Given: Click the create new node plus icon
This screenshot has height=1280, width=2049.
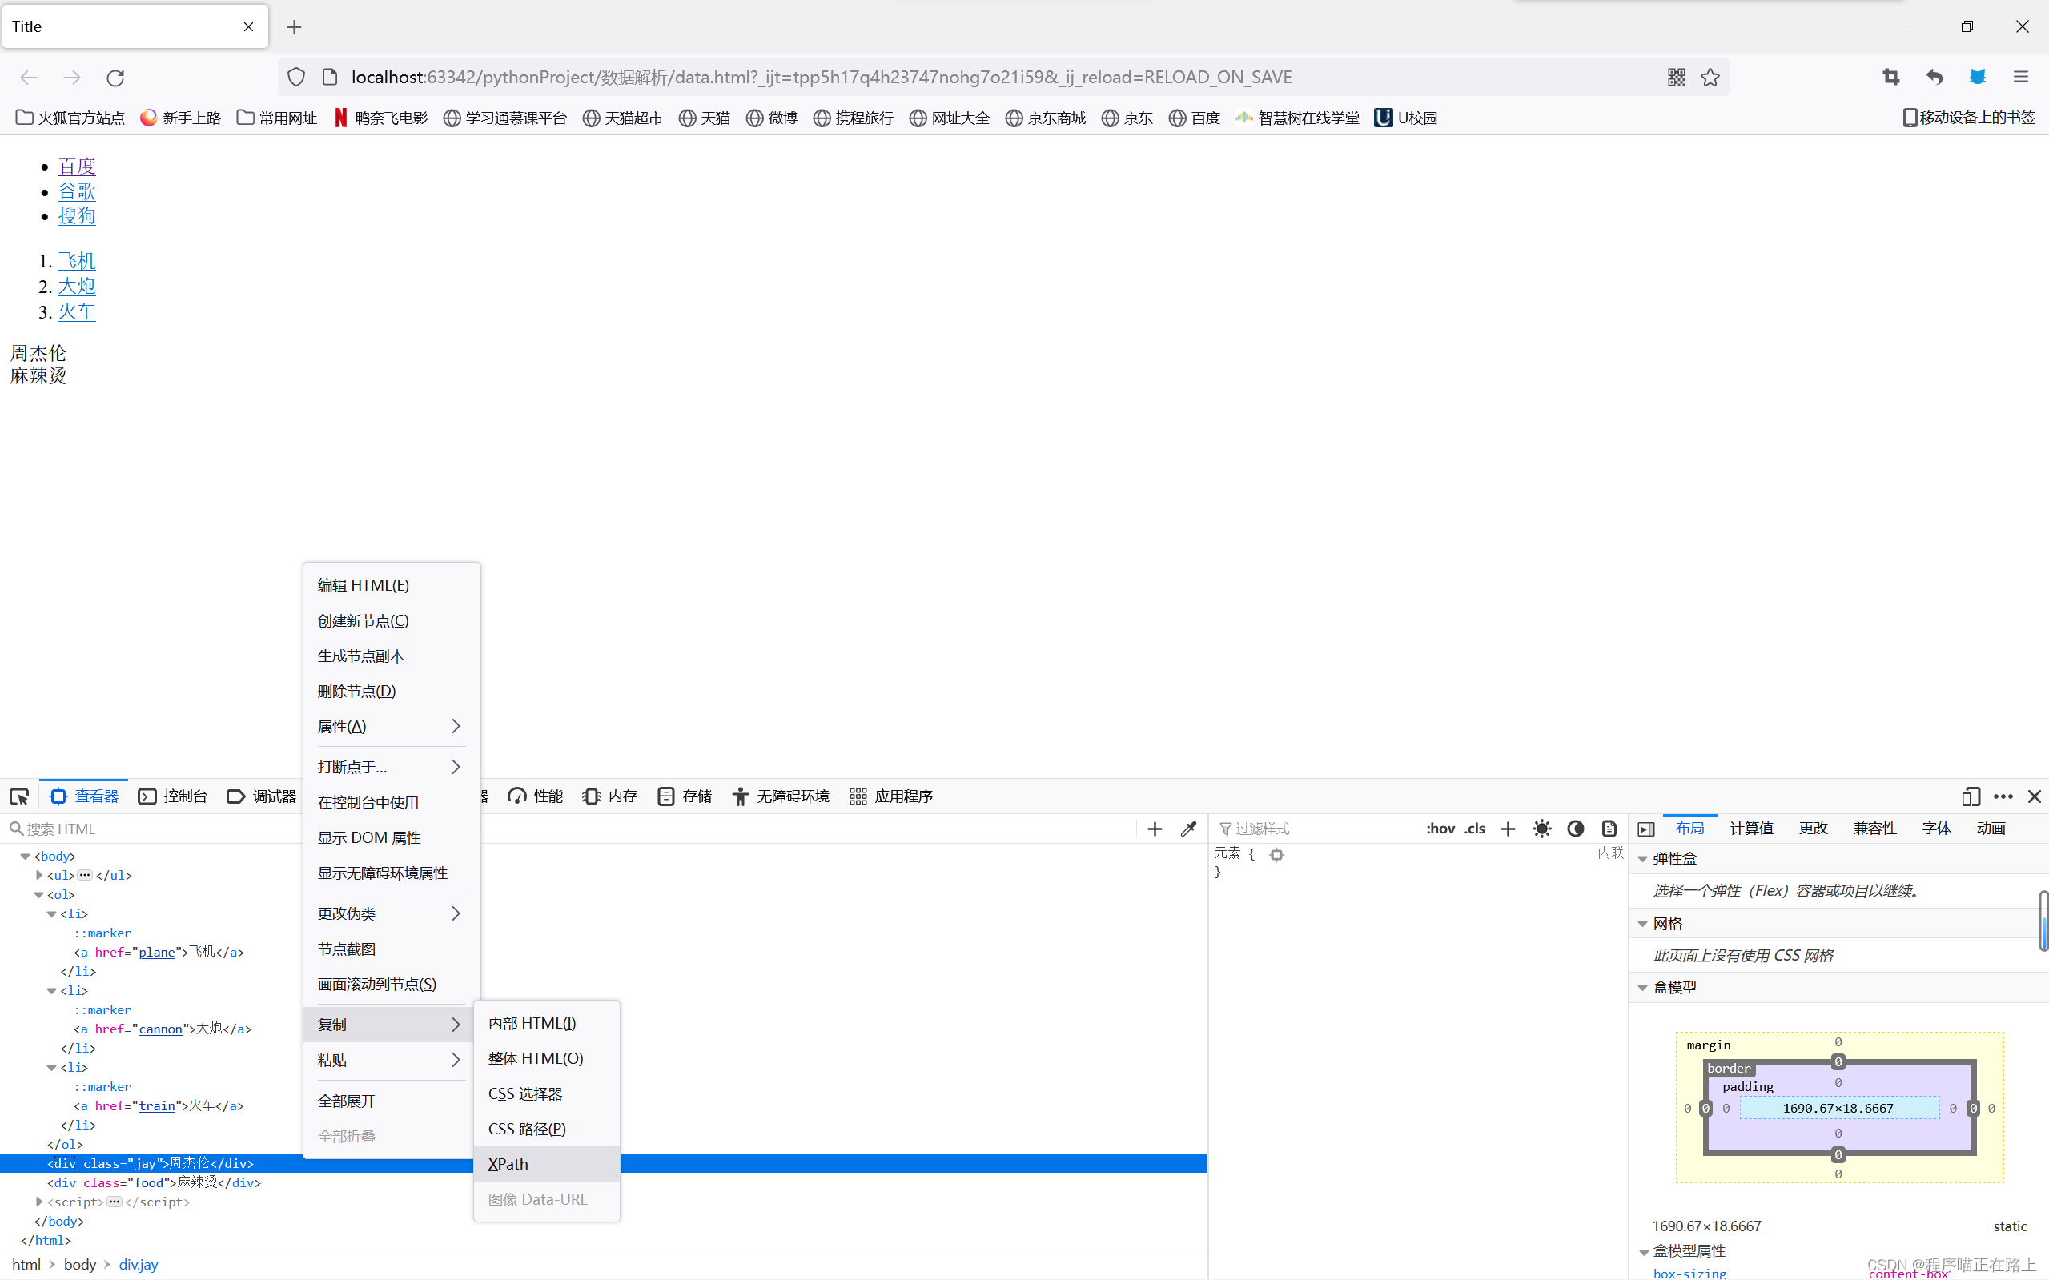Looking at the screenshot, I should 1154,829.
